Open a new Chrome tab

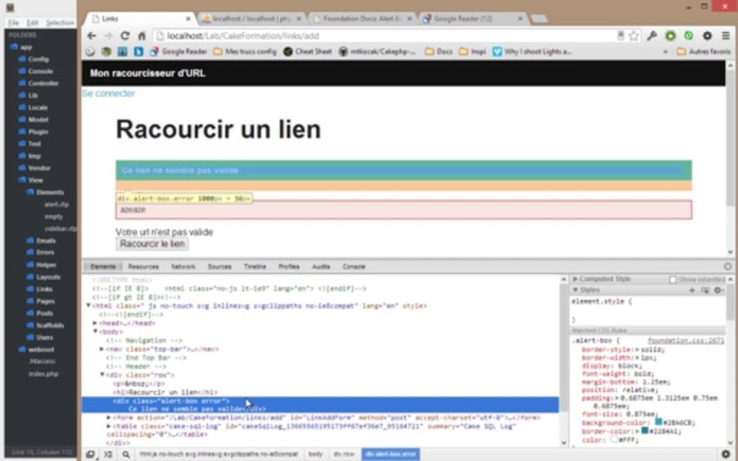539,19
